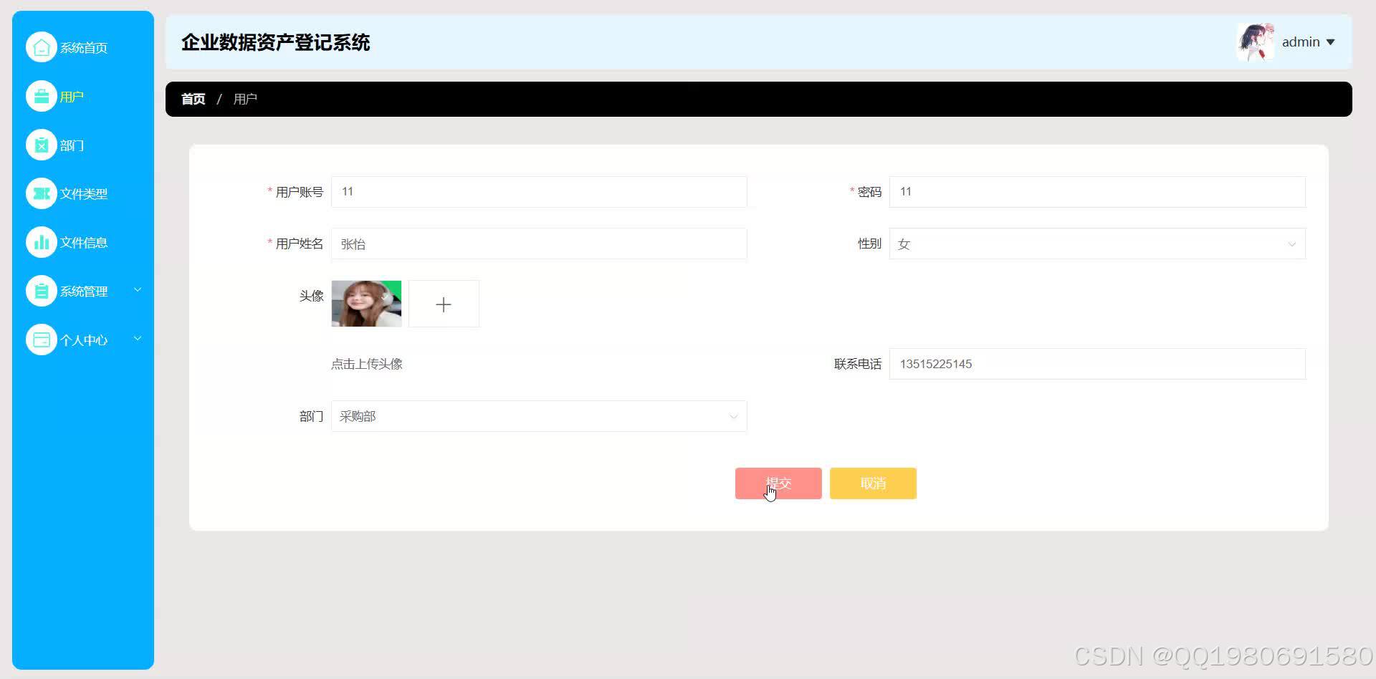Expand the 个人中心 submenu chevron
The width and height of the screenshot is (1376, 679).
pyautogui.click(x=138, y=338)
